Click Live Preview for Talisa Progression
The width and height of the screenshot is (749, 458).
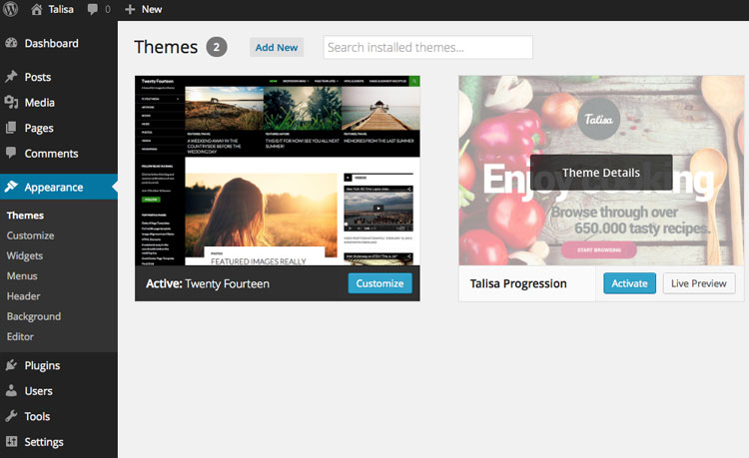pyautogui.click(x=699, y=283)
